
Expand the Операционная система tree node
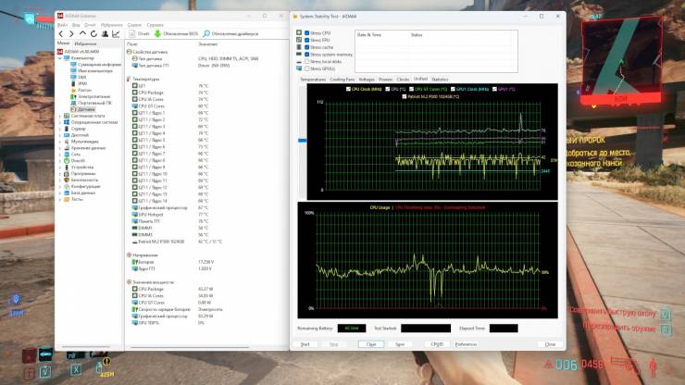click(x=60, y=122)
